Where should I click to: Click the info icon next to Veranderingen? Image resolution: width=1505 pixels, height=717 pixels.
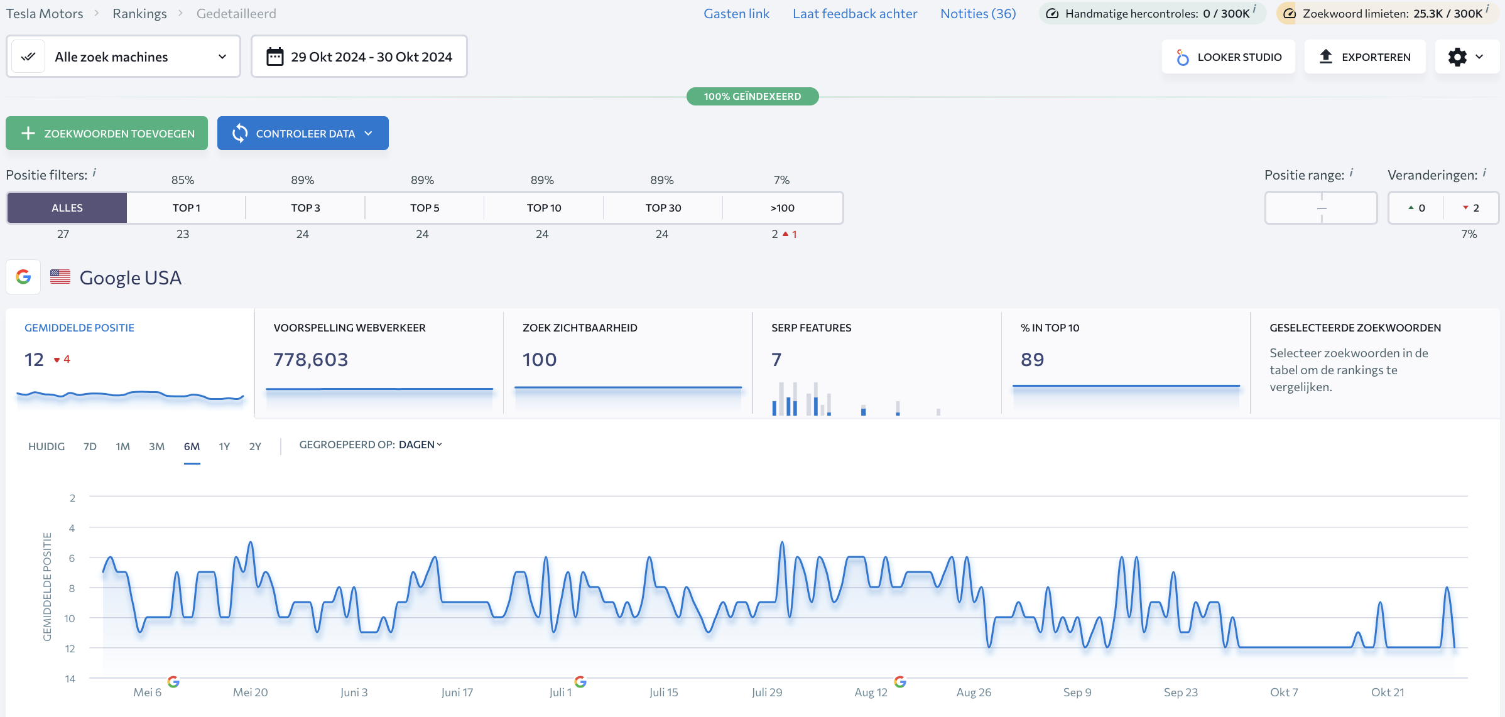click(x=1484, y=172)
